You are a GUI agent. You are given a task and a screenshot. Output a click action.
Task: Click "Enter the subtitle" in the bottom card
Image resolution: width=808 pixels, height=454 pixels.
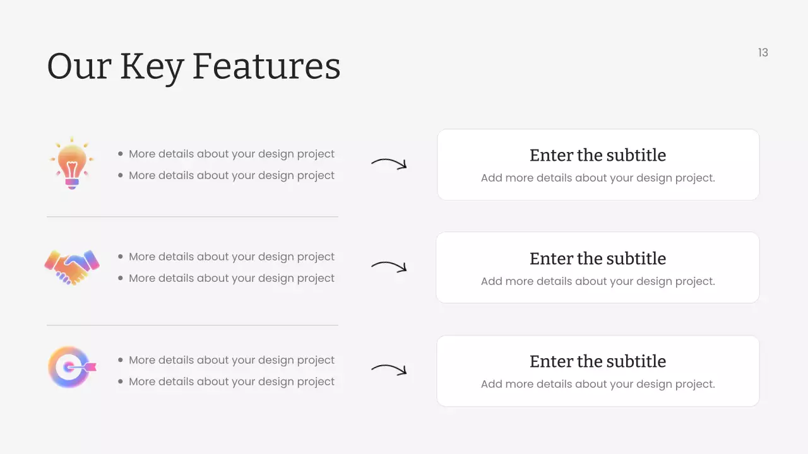(598, 361)
